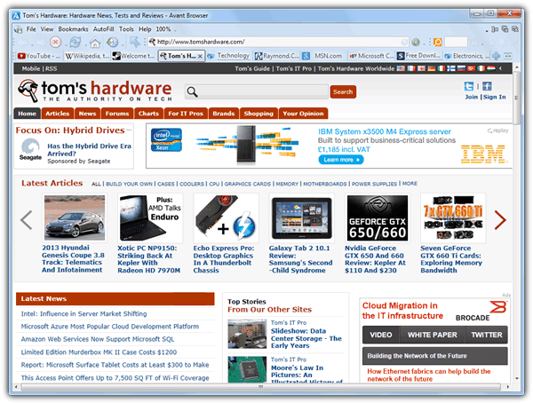Open the Charts navigation tab

click(x=148, y=114)
